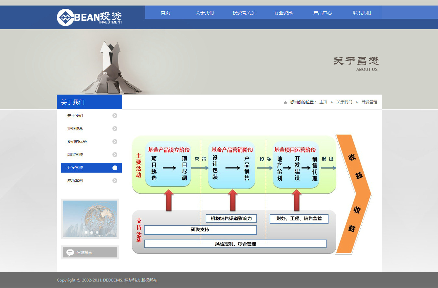The image size is (438, 288).
Task: Navigate to 产品中心 in top menu
Action: coord(322,13)
